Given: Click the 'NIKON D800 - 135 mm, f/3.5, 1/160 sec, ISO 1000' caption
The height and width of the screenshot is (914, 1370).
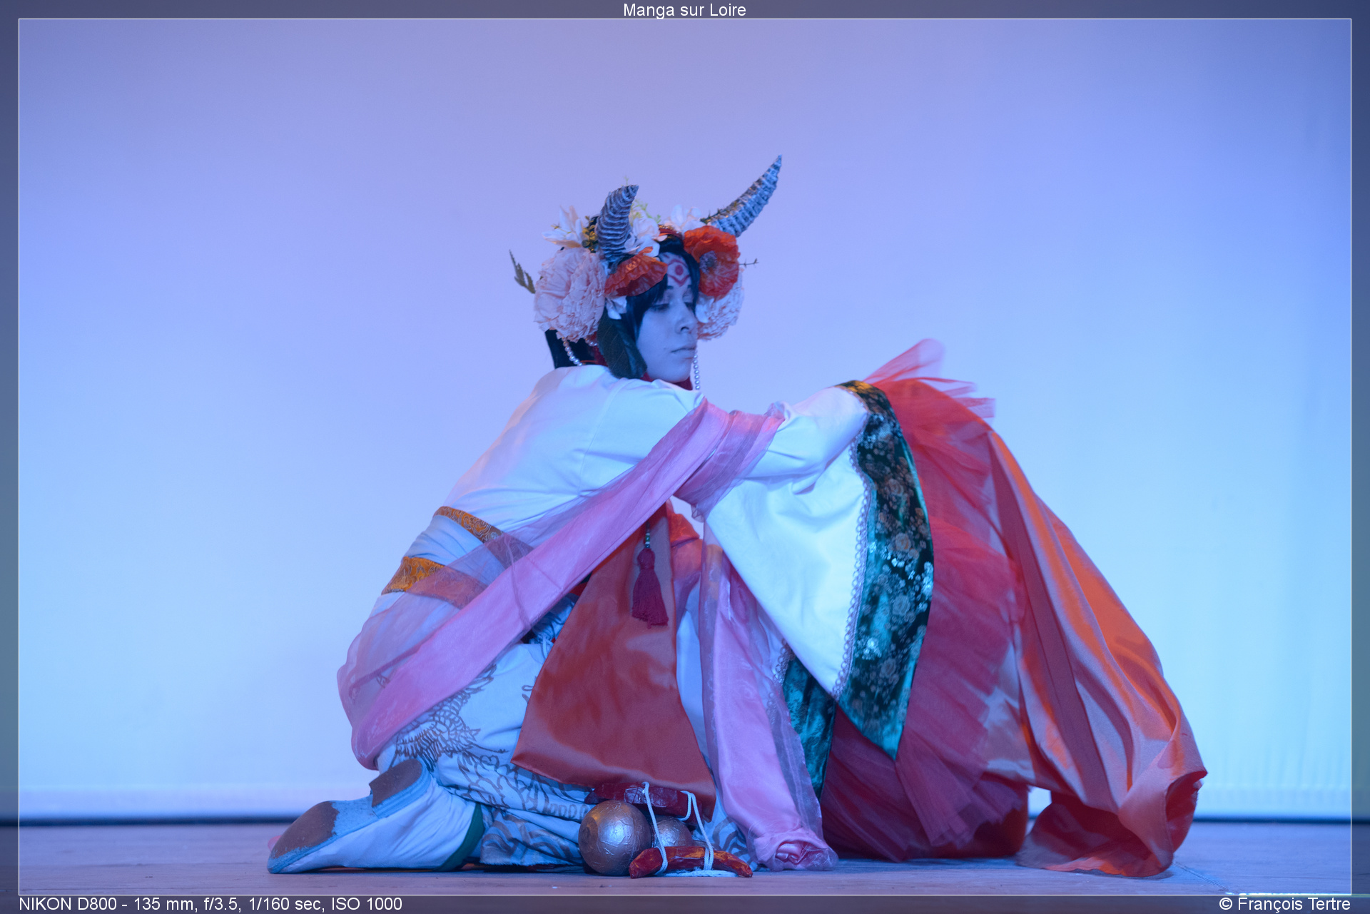Looking at the screenshot, I should [x=210, y=904].
